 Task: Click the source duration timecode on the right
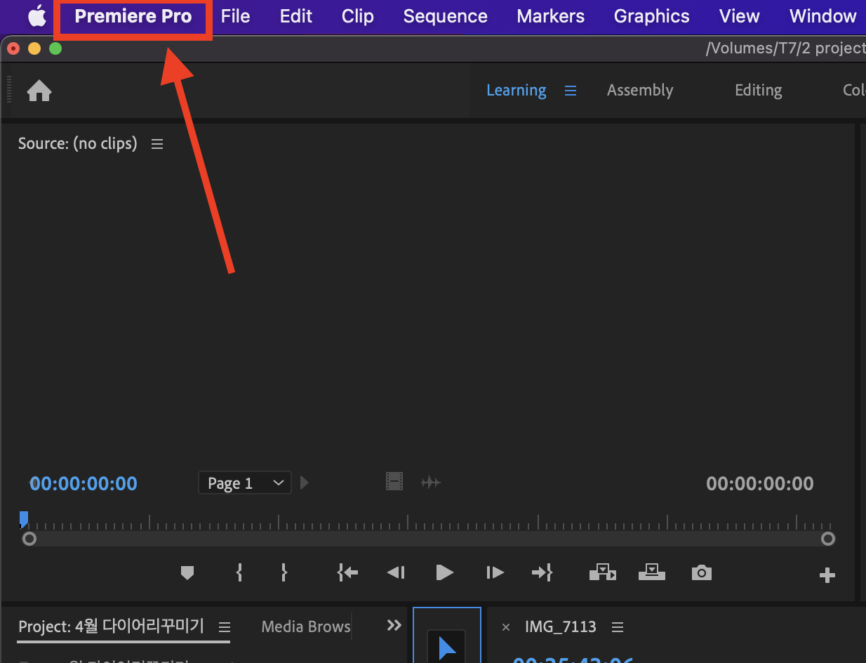[760, 483]
